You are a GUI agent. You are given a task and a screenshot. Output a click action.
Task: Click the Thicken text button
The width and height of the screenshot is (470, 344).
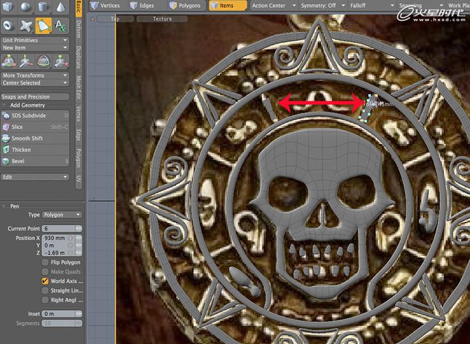coord(21,150)
